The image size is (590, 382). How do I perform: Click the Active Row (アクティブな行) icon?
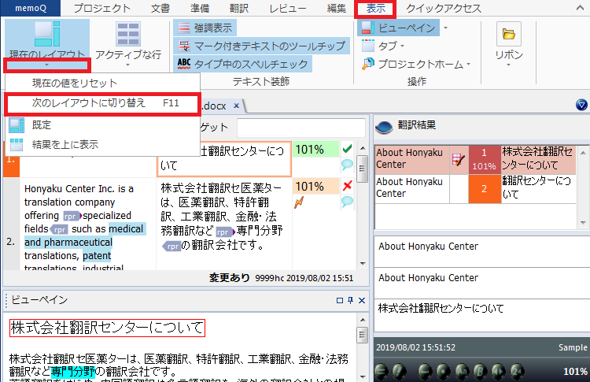[127, 37]
